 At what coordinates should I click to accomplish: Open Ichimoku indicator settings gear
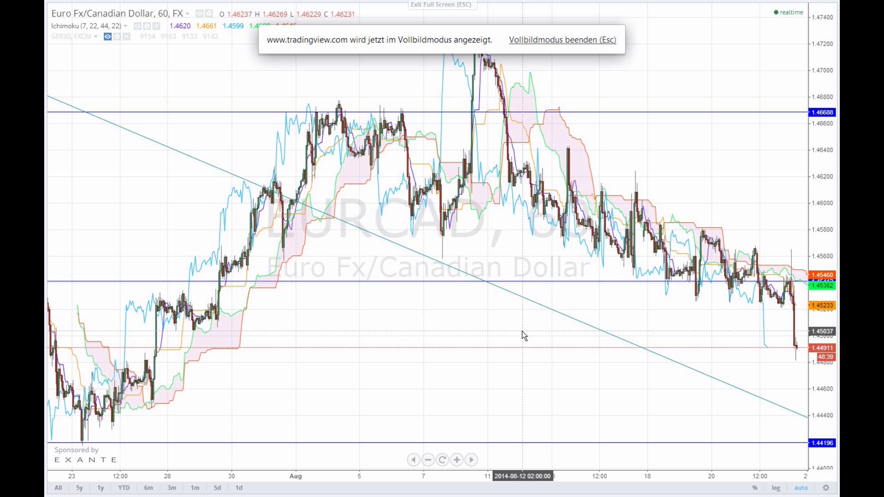[147, 26]
